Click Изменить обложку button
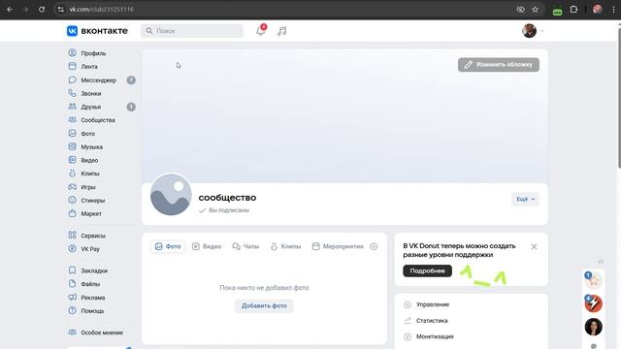621x349 pixels. pyautogui.click(x=499, y=65)
